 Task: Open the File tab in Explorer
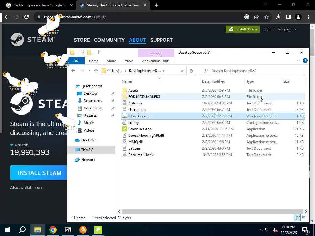tap(76, 61)
